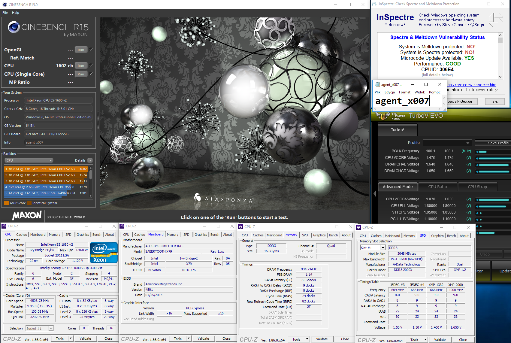Screen dimensions: 511x343
Task: Click the CPU-Z icon of the SPD window
Action: click(x=359, y=227)
